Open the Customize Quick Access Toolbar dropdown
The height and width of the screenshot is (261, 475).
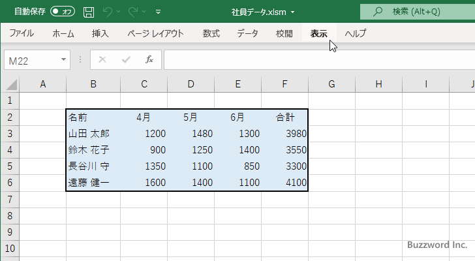158,12
